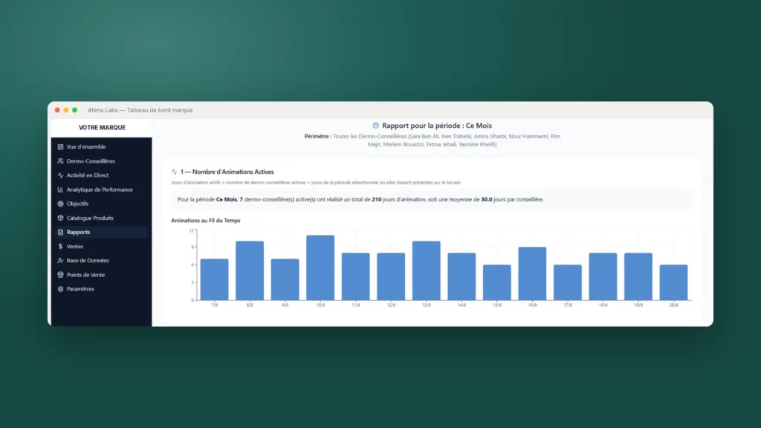This screenshot has height=428, width=761.
Task: Click the chart bar for 15/8
Action: click(x=497, y=282)
